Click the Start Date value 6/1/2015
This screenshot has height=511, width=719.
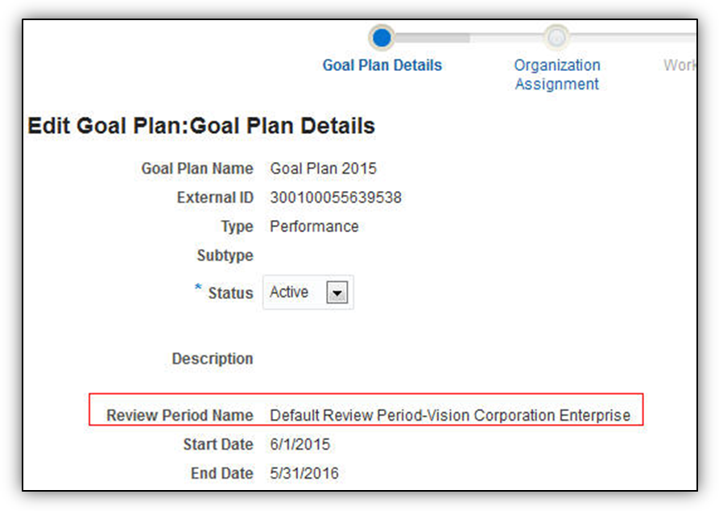pyautogui.click(x=300, y=444)
